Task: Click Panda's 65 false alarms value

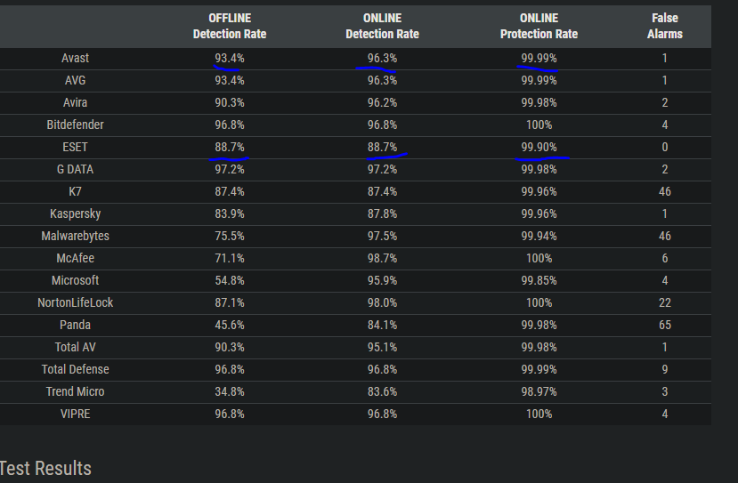Action: pyautogui.click(x=664, y=325)
